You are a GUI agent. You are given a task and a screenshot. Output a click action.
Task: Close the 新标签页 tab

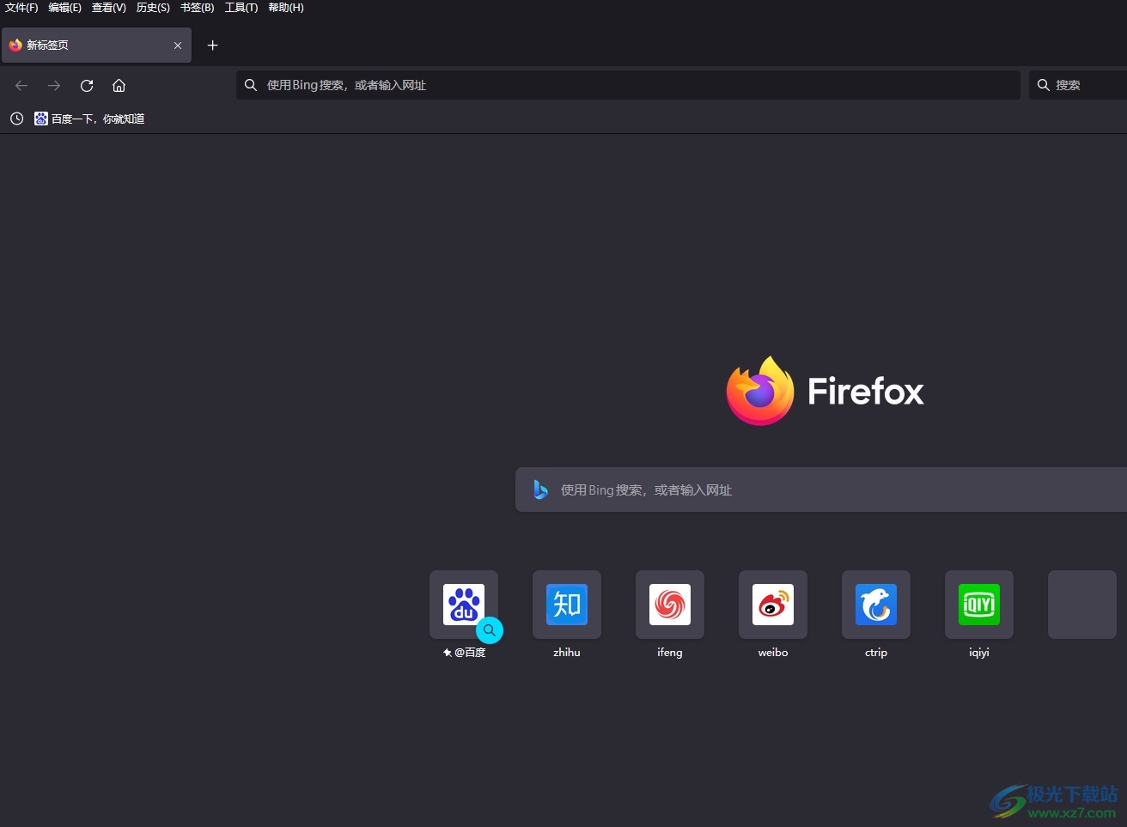pos(178,46)
